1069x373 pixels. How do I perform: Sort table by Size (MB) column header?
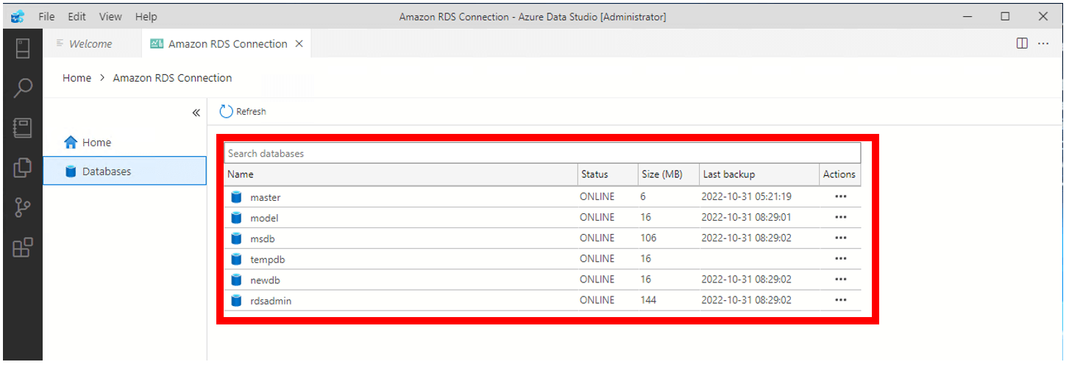[x=661, y=174]
